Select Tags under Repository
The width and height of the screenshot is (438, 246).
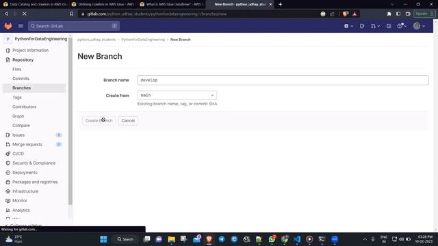coord(17,97)
